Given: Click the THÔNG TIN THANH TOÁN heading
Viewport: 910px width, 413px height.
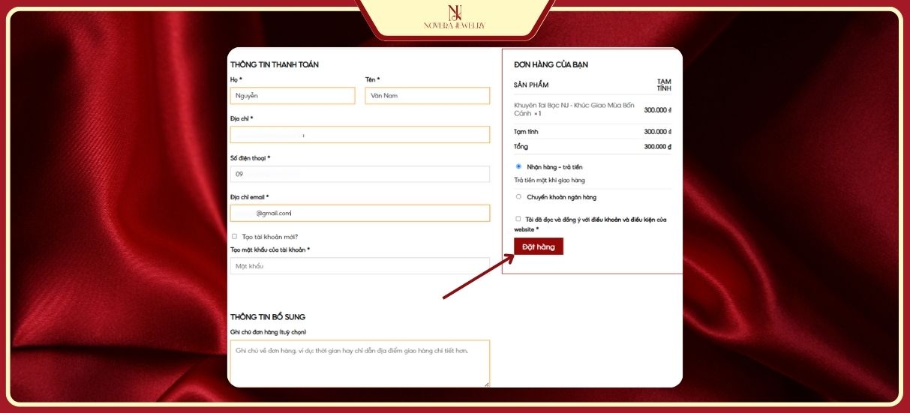Looking at the screenshot, I should click(274, 64).
